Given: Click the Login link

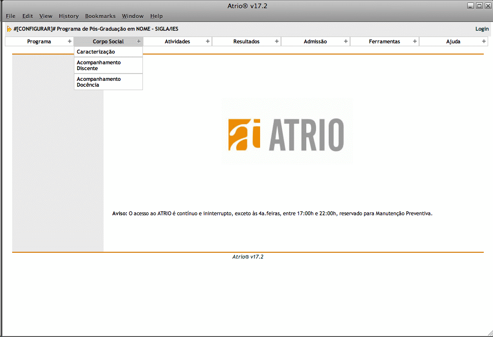Looking at the screenshot, I should (482, 29).
